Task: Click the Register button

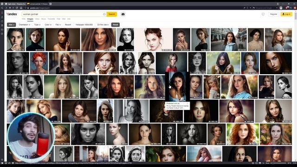Action: click(273, 14)
